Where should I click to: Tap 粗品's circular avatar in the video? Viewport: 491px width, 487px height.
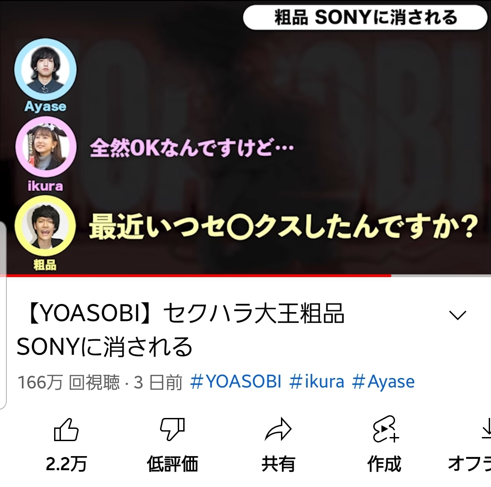45,226
